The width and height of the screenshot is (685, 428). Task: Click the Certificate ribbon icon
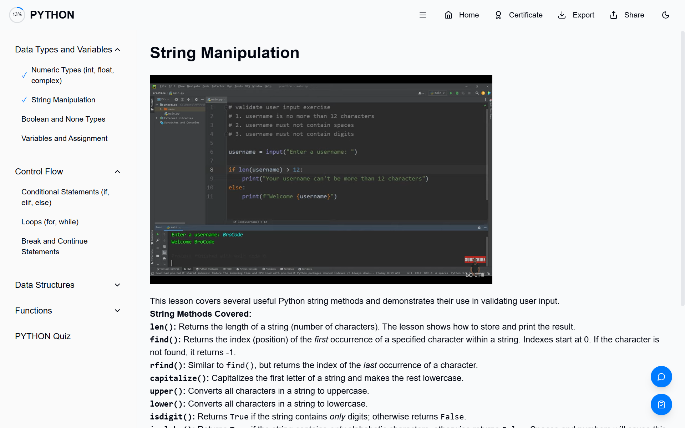click(x=498, y=15)
